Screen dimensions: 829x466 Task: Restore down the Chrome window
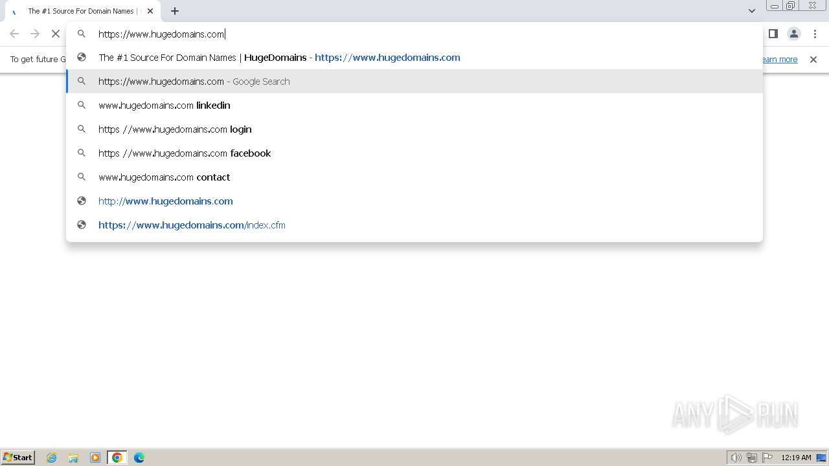click(791, 6)
